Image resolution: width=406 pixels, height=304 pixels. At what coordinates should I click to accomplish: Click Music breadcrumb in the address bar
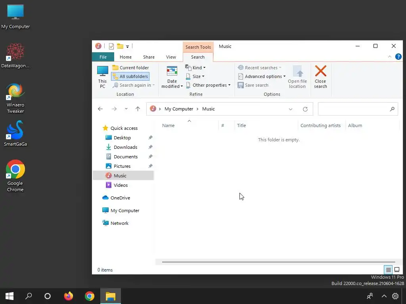point(209,109)
